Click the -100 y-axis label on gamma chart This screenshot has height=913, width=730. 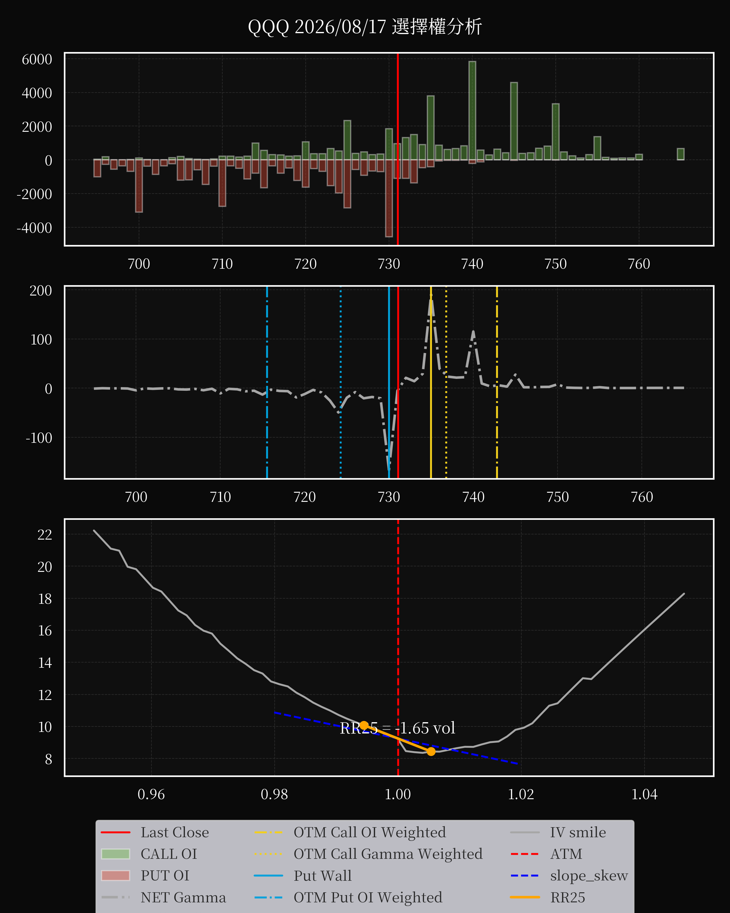click(39, 437)
